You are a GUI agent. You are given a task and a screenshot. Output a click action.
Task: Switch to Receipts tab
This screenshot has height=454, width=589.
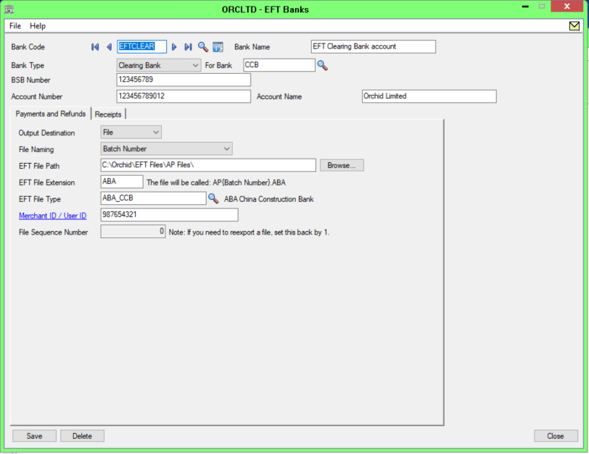click(x=108, y=114)
